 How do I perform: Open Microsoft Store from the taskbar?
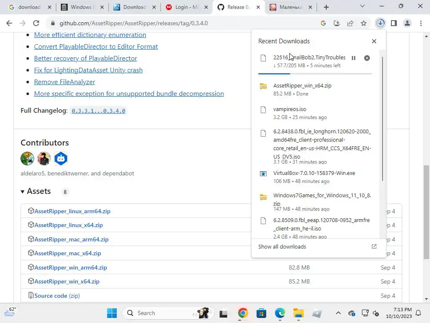pyautogui.click(x=261, y=313)
